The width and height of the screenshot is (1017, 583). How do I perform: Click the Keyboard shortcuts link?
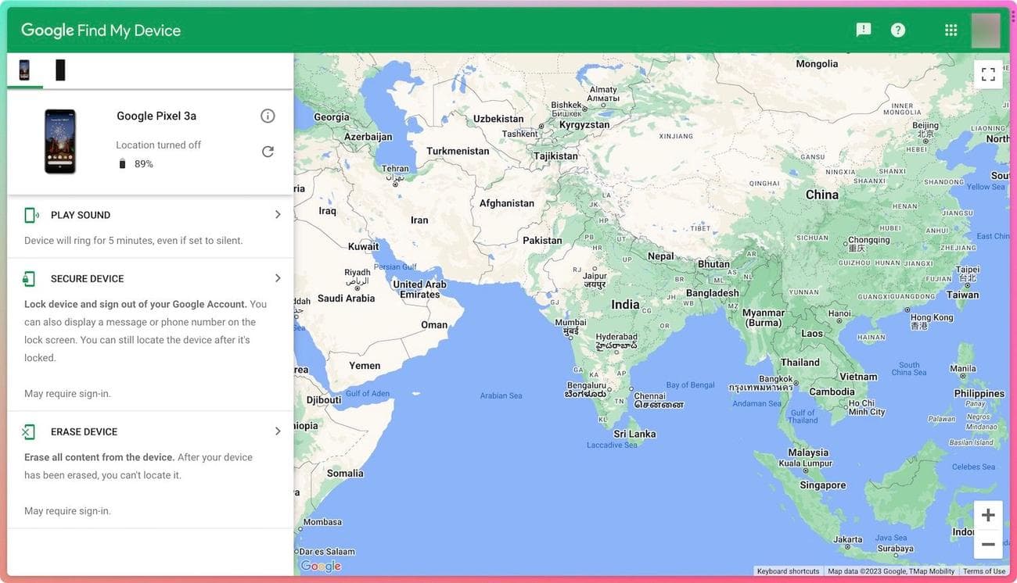click(788, 570)
